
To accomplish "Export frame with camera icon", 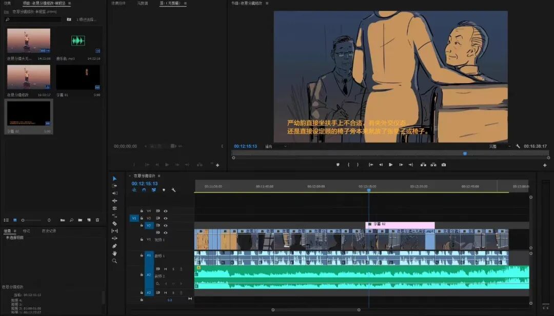I will 444,165.
